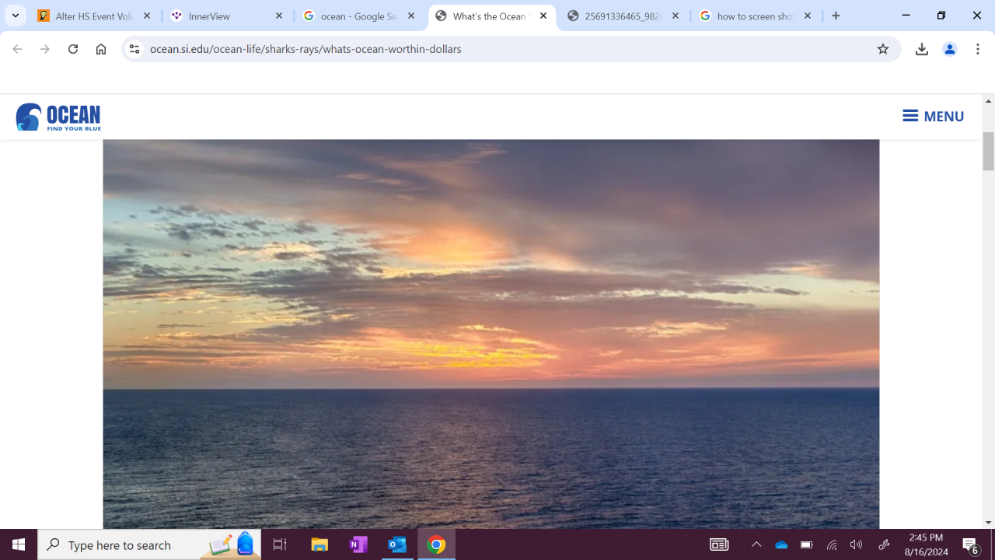The width and height of the screenshot is (995, 560).
Task: Bookmark this page with the star icon
Action: tap(883, 49)
